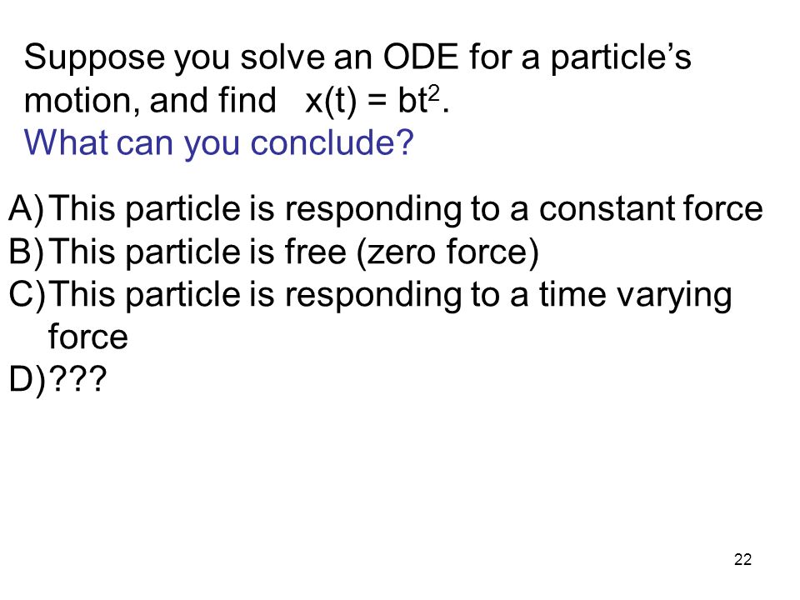
Task: Click the word "ODE" in the prompt
Action: coord(421,57)
